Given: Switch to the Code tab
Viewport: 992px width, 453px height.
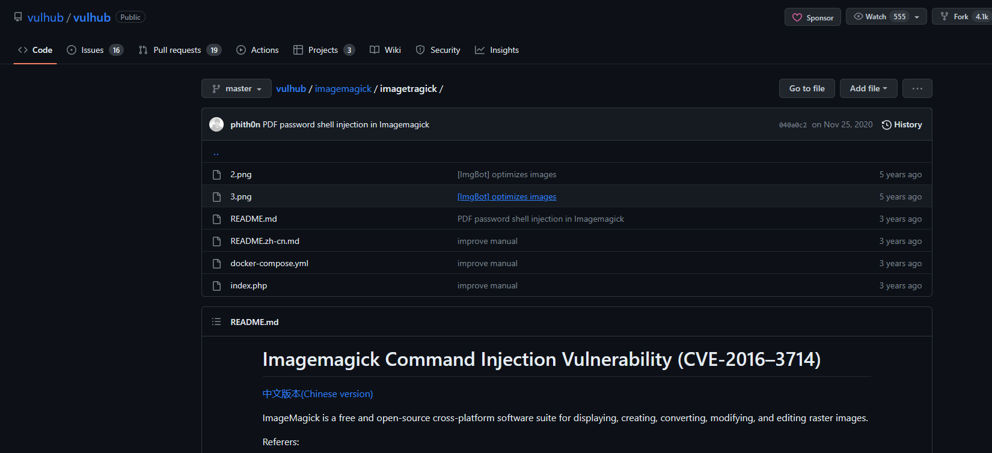Looking at the screenshot, I should tap(35, 50).
